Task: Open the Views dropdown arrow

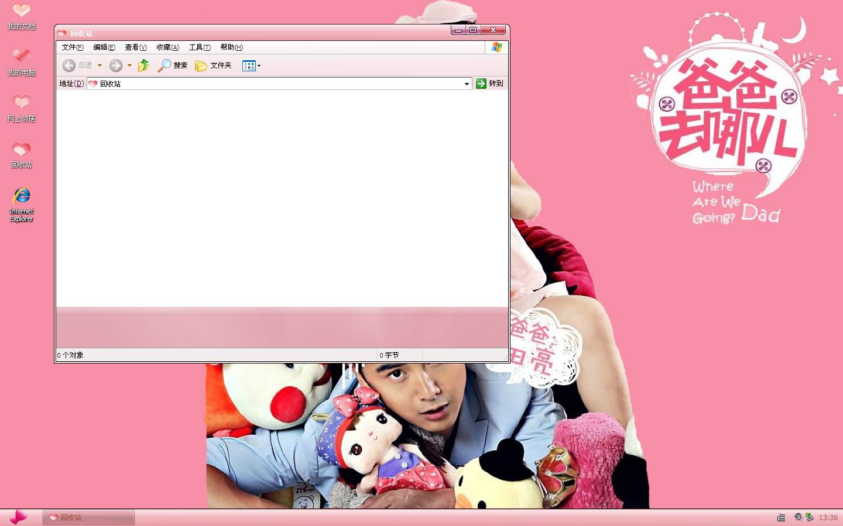Action: 259,65
